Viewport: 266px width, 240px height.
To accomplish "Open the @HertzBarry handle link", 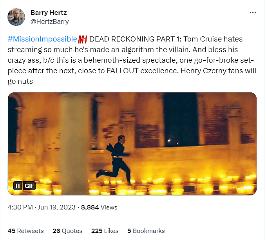I will coord(49,22).
